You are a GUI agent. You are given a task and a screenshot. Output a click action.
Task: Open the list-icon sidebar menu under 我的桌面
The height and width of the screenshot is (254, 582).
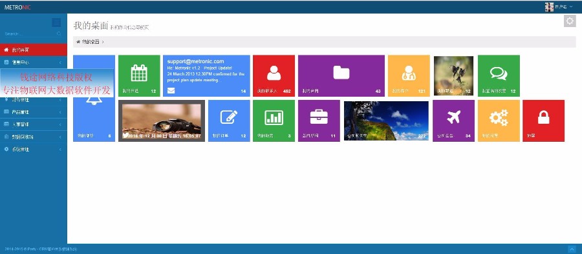[34, 62]
